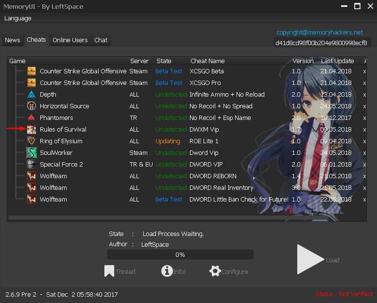The width and height of the screenshot is (377, 303).
Task: Click the SoulWorker game name
Action: coord(56,153)
